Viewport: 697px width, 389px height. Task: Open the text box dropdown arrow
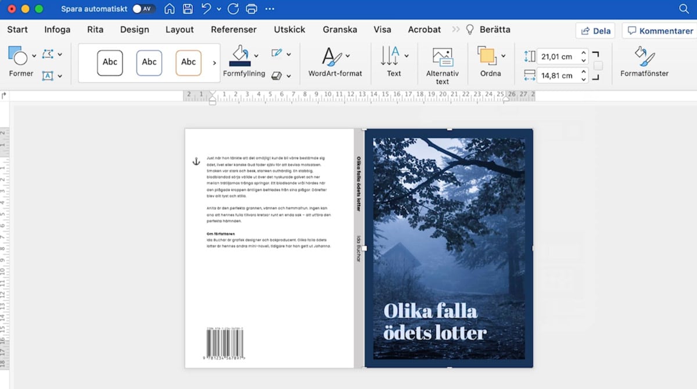(60, 76)
